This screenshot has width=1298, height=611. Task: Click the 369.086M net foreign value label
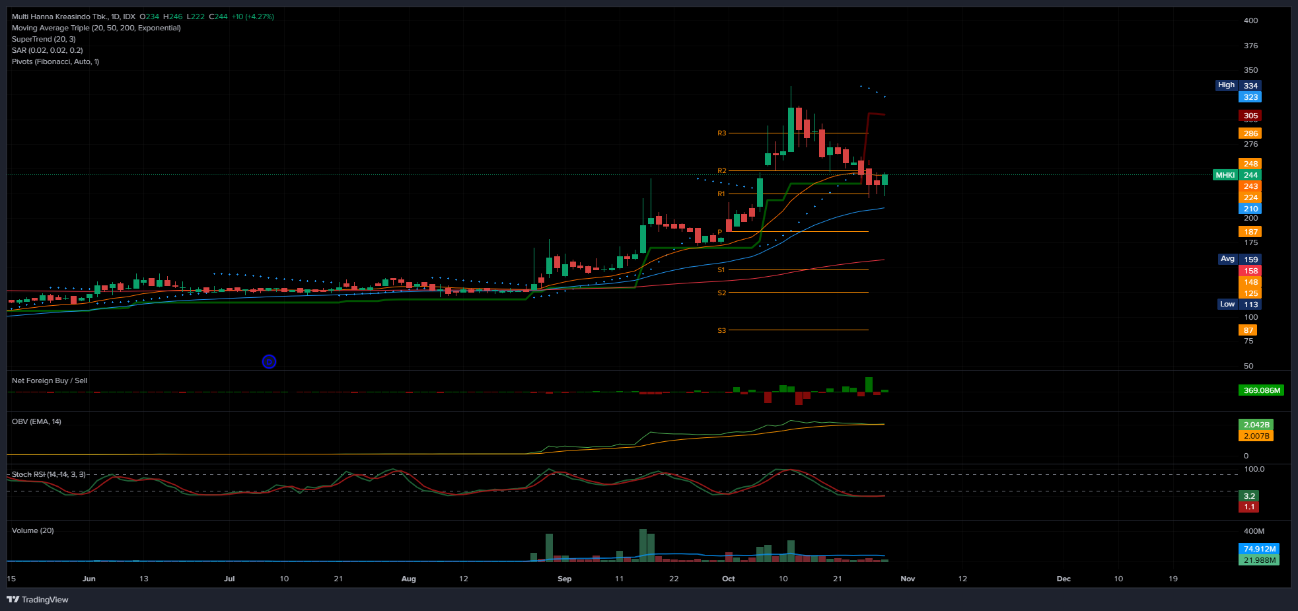click(1262, 390)
